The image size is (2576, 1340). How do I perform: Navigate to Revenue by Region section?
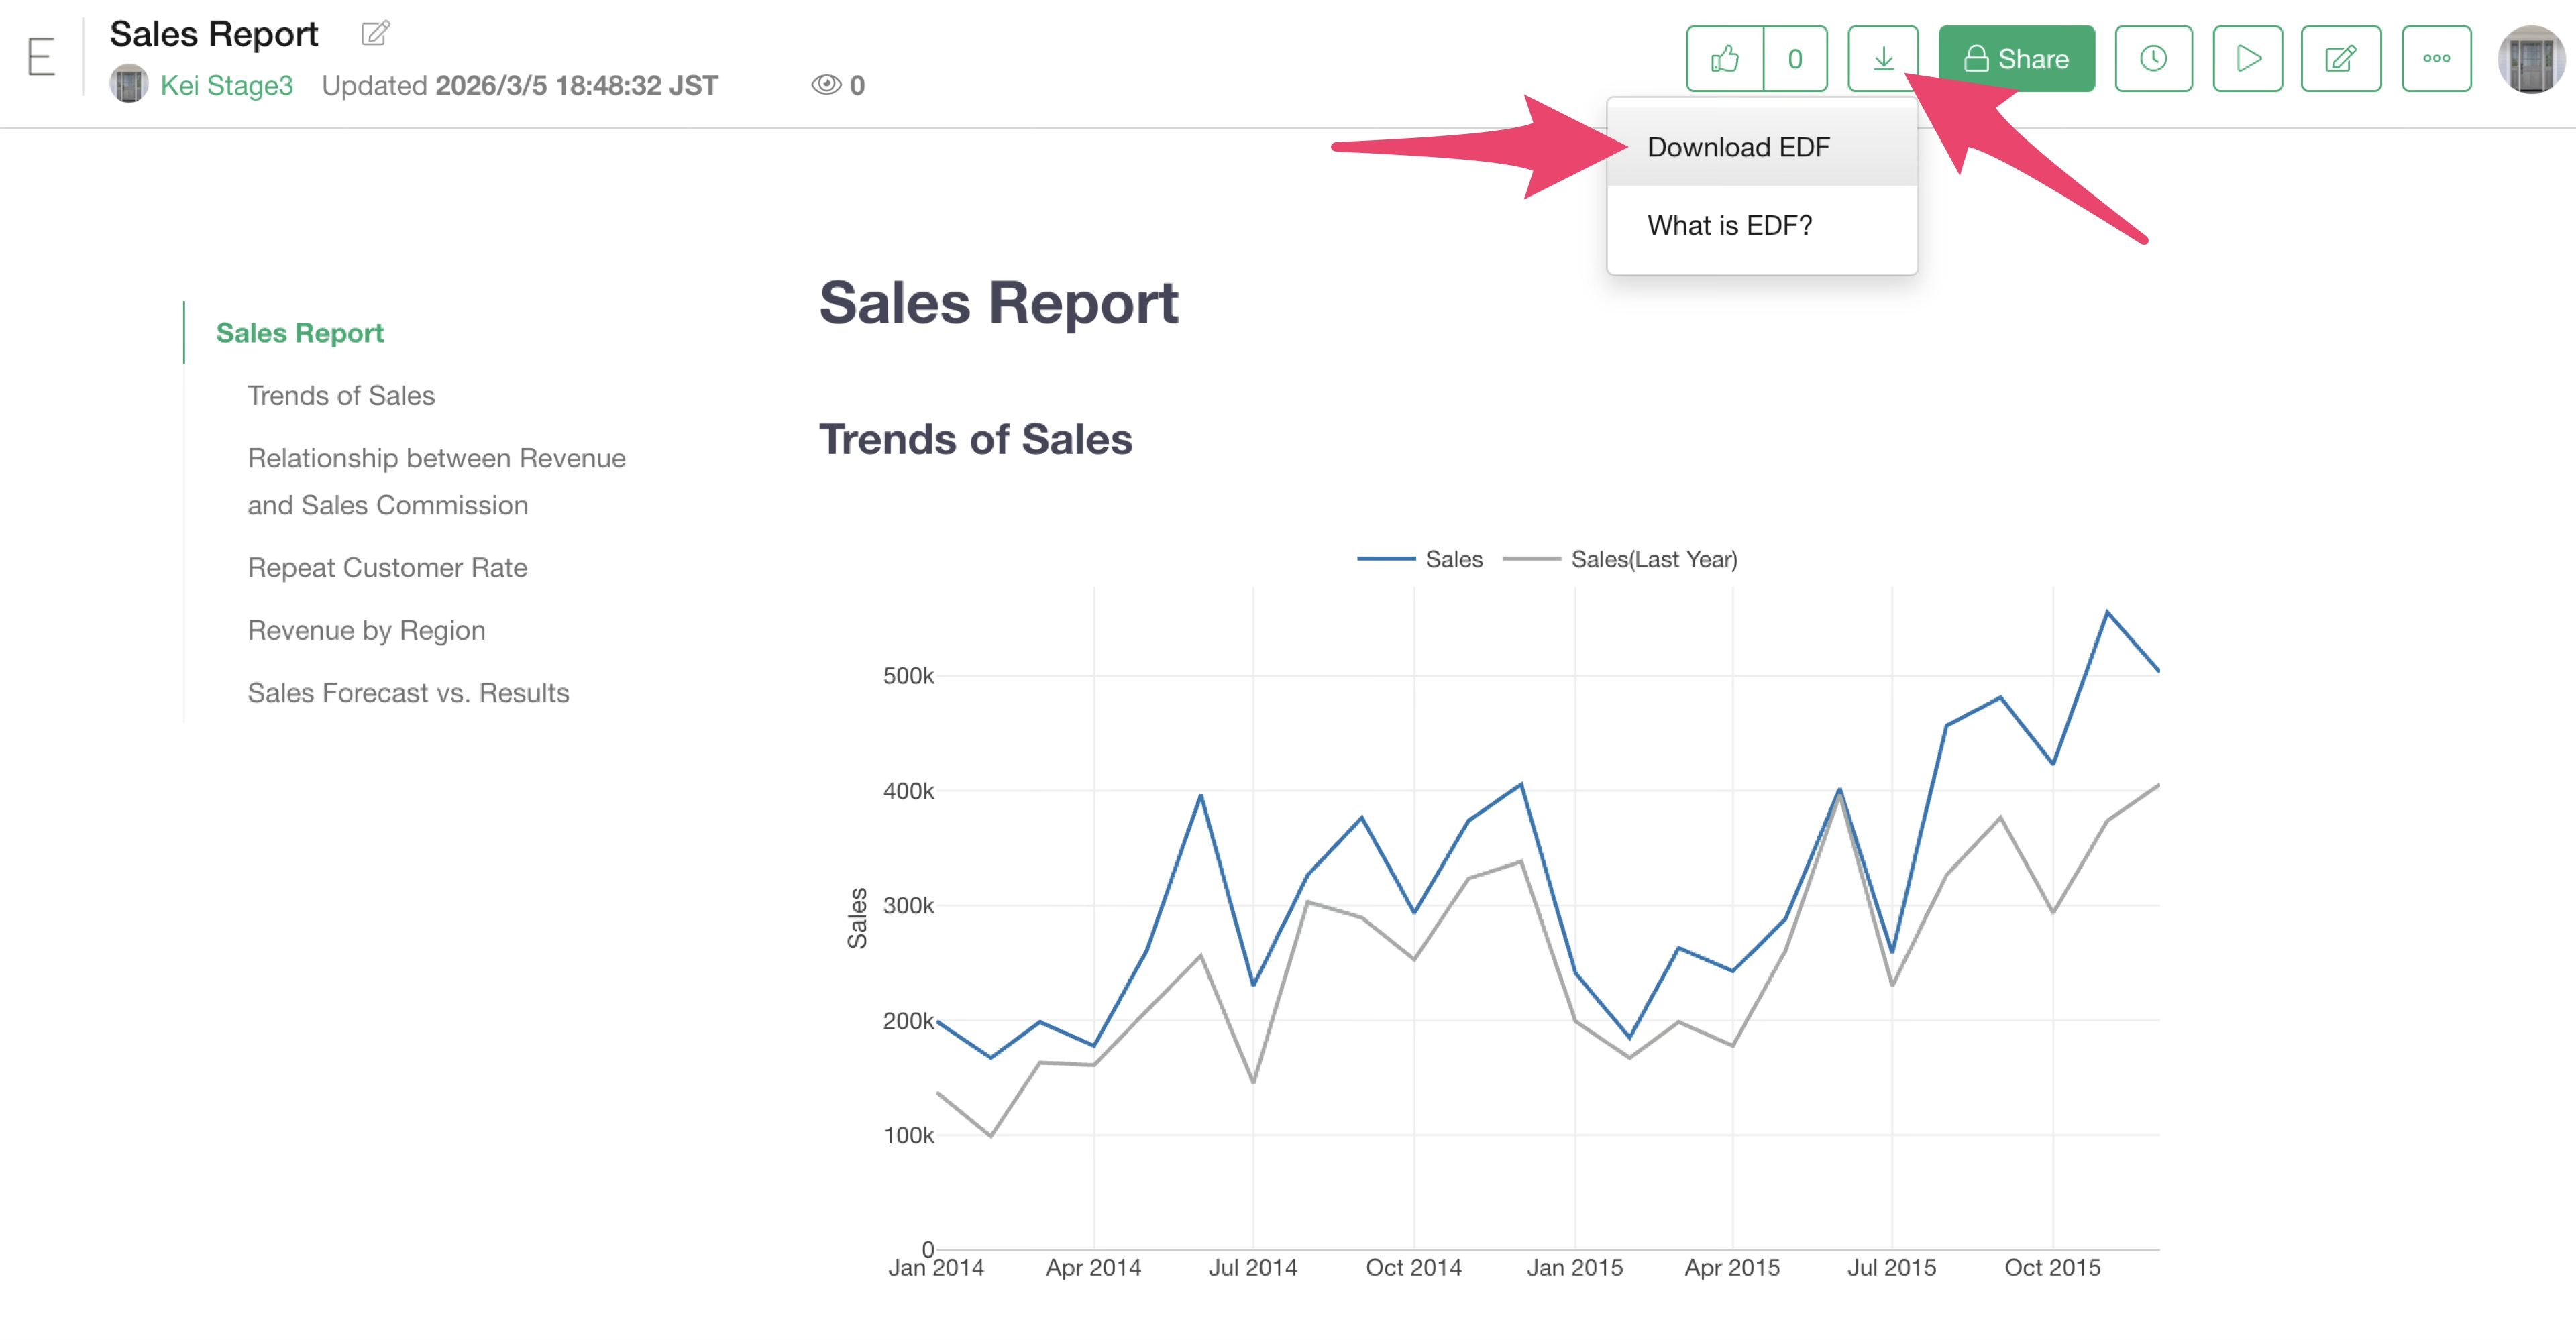(x=366, y=631)
